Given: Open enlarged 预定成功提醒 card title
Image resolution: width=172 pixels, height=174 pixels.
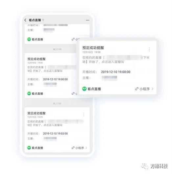Looking at the screenshot, I should (93, 48).
